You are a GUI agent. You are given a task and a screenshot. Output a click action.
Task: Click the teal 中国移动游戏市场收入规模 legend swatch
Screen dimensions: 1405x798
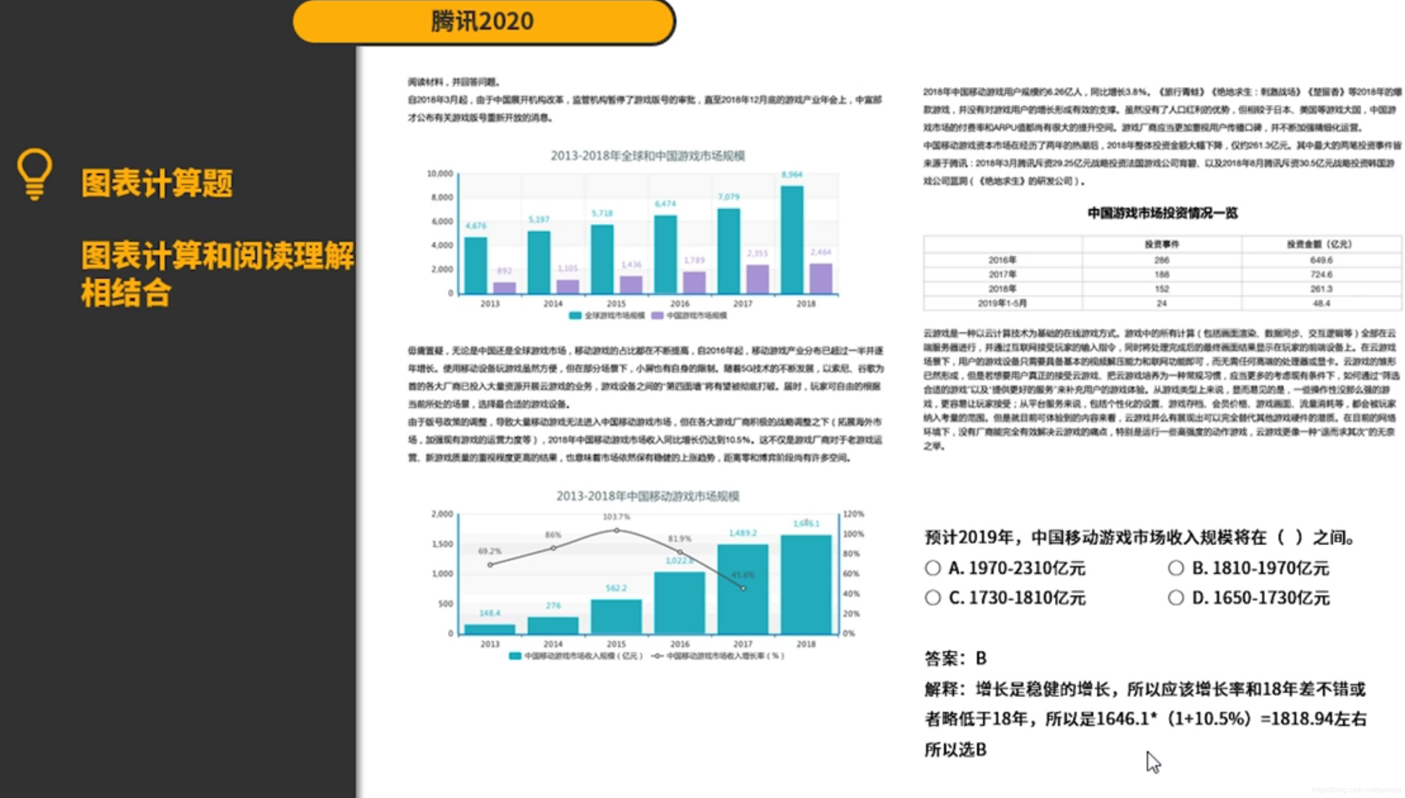click(x=515, y=656)
